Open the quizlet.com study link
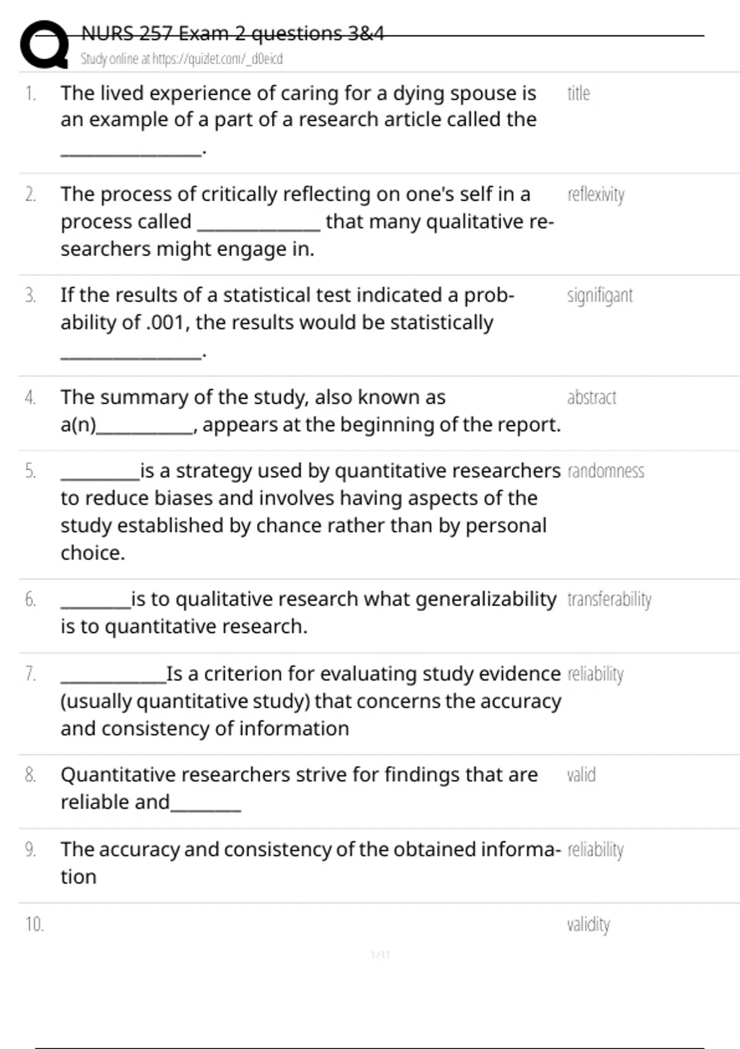The width and height of the screenshot is (740, 1049). (x=181, y=59)
